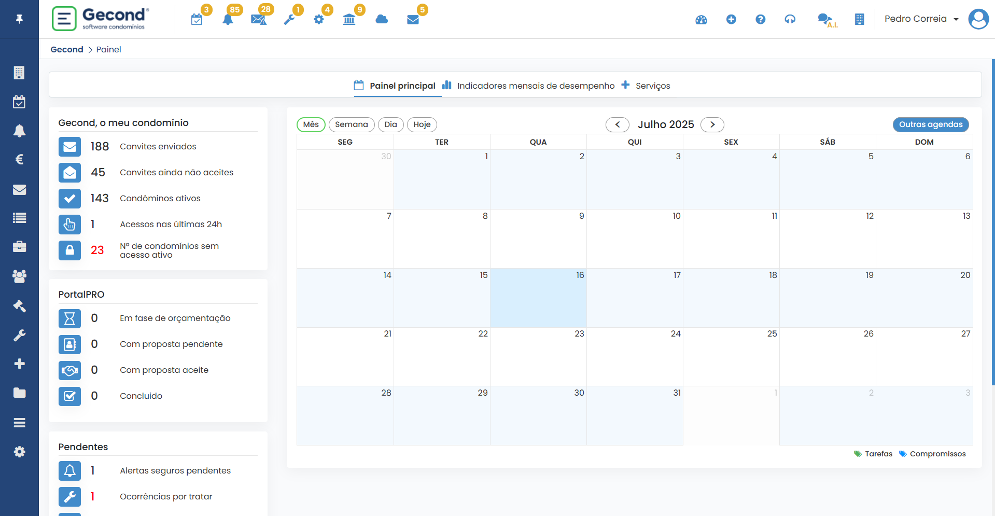Open the bank icon with badge 9
The image size is (995, 516).
(x=349, y=19)
